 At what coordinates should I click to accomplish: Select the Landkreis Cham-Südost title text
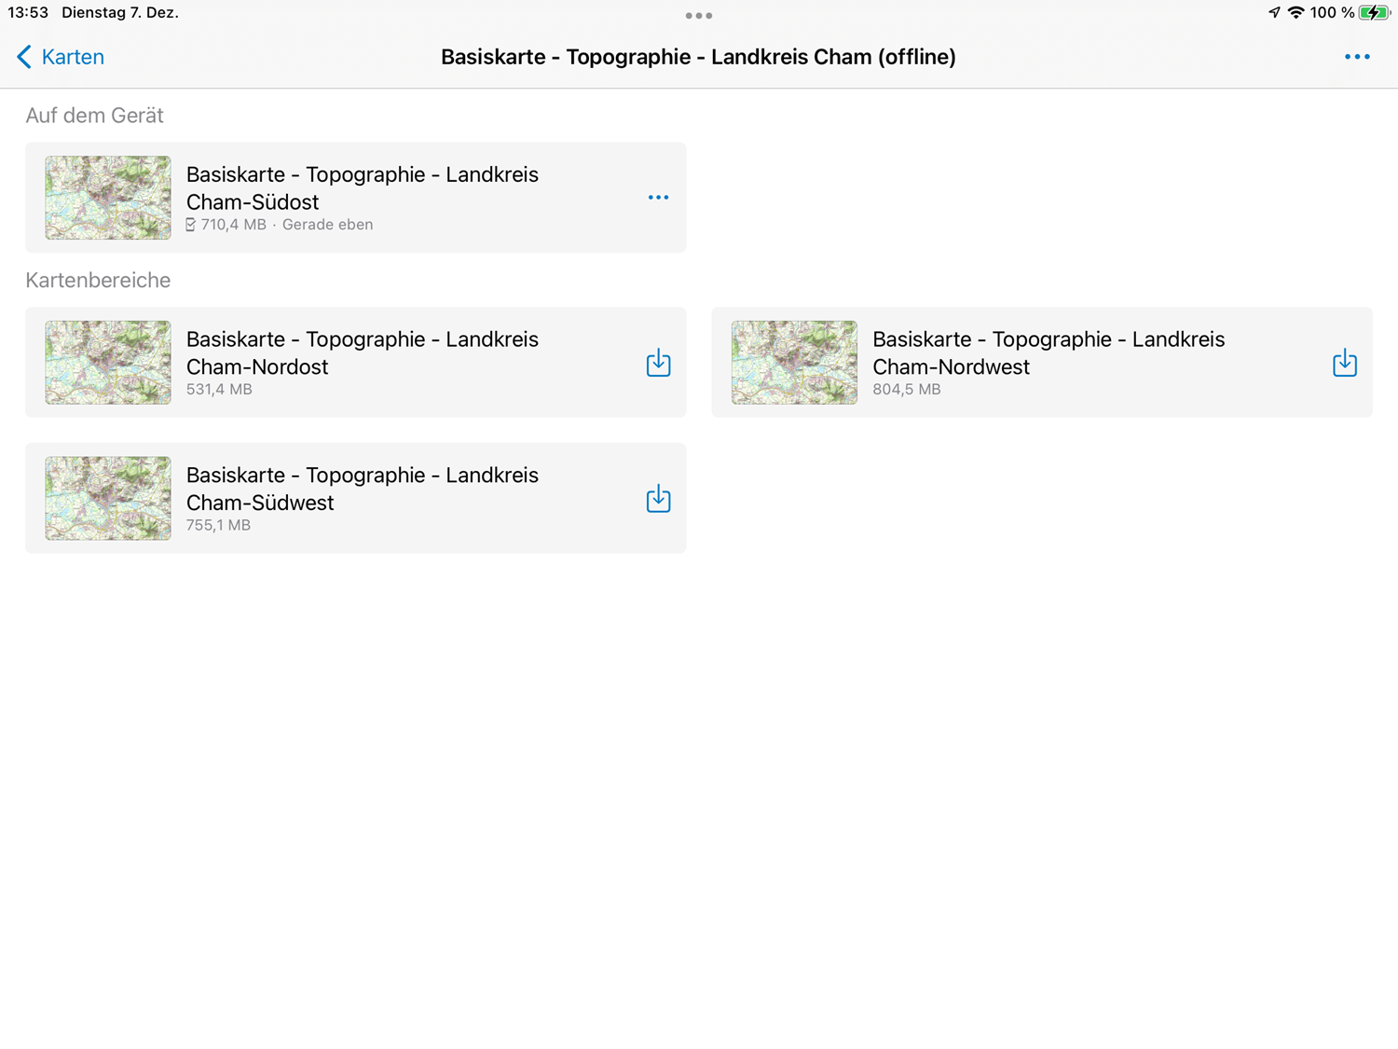pos(363,188)
